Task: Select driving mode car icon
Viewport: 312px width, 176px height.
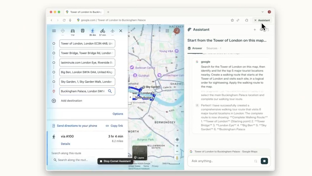Action: [73, 31]
